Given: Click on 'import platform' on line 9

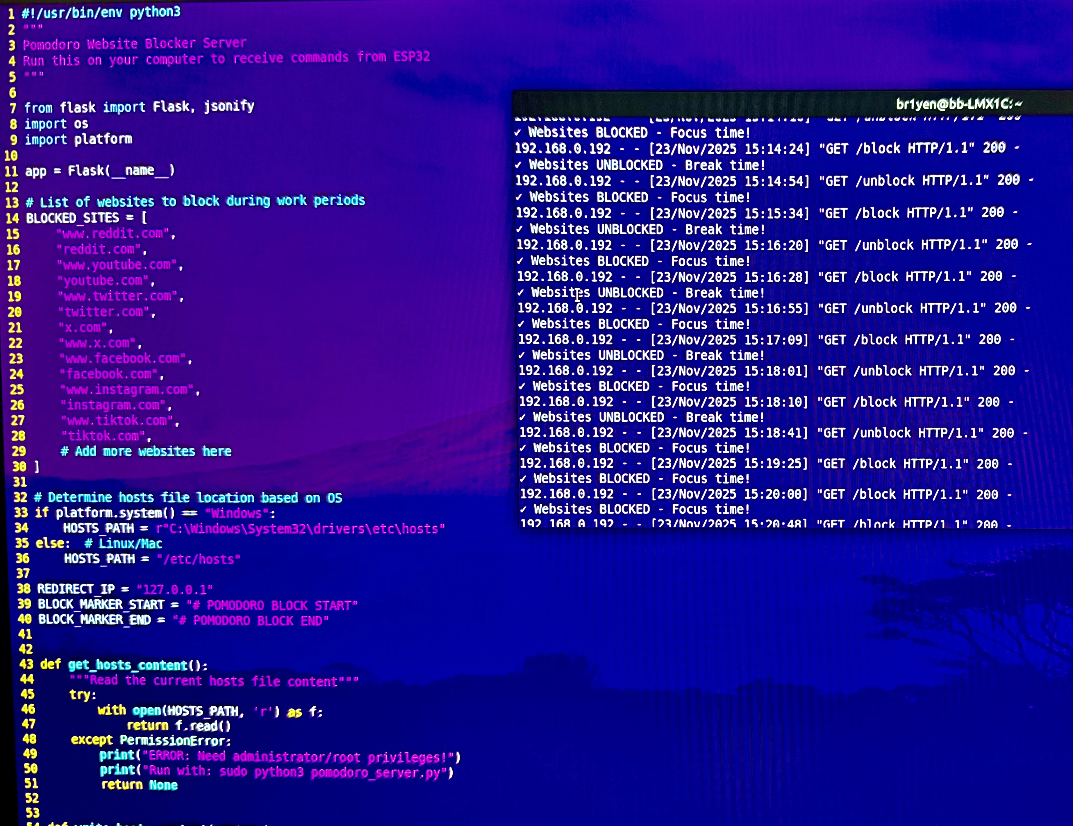Looking at the screenshot, I should pyautogui.click(x=78, y=139).
